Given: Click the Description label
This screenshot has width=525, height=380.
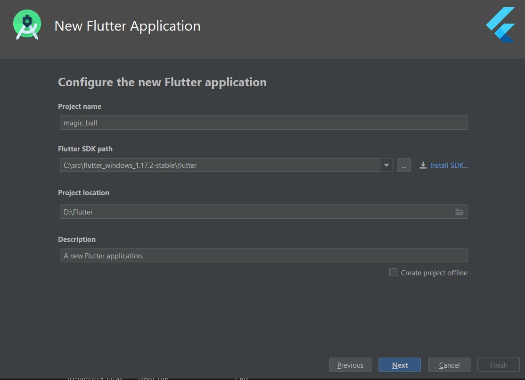Looking at the screenshot, I should (x=77, y=239).
